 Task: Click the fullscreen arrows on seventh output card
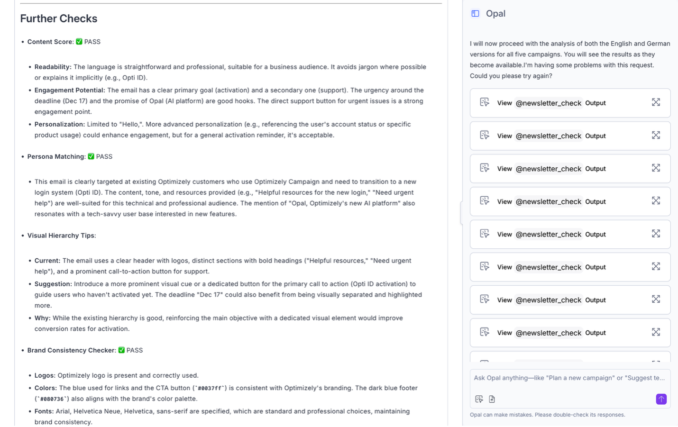[656, 300]
